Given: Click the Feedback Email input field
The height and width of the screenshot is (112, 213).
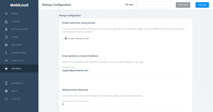Looking at the screenshot, I should coord(123,70).
